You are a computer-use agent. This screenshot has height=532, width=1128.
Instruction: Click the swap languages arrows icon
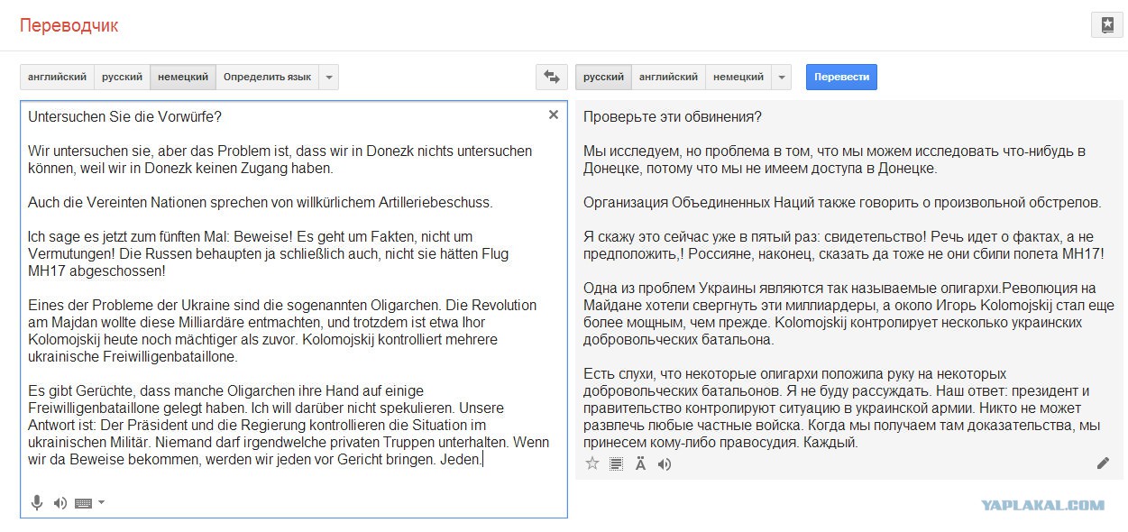click(x=551, y=78)
